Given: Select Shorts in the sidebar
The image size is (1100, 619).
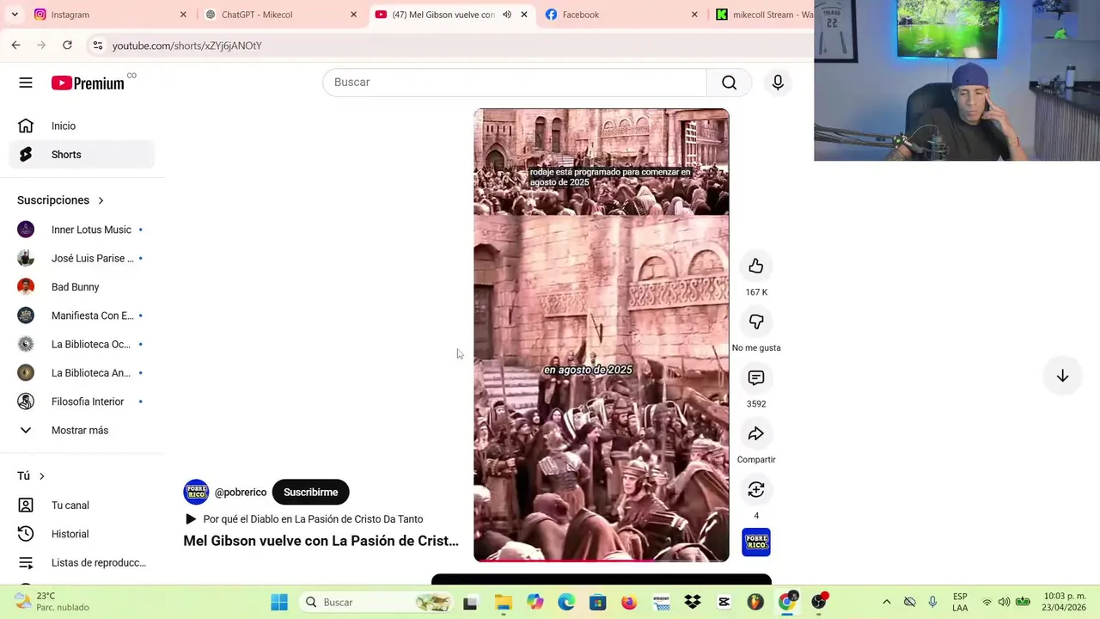Looking at the screenshot, I should 82,155.
